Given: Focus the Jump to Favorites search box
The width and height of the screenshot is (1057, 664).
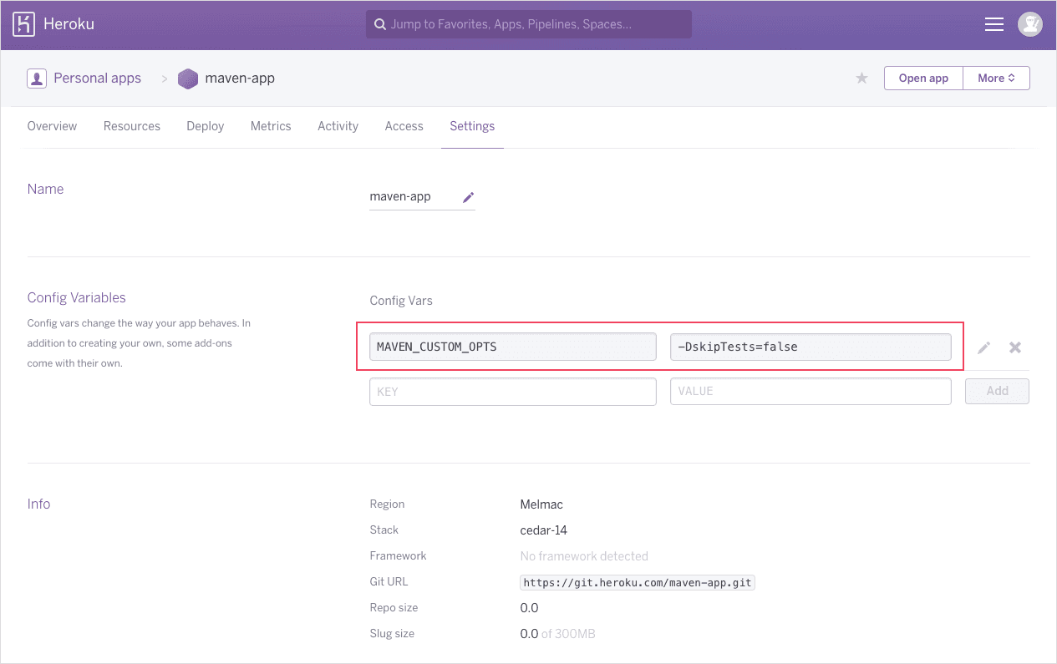Looking at the screenshot, I should [528, 24].
